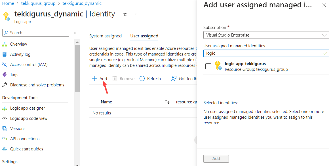Click the sidebar scrollbar up arrow
The height and width of the screenshot is (166, 329).
coord(77,42)
